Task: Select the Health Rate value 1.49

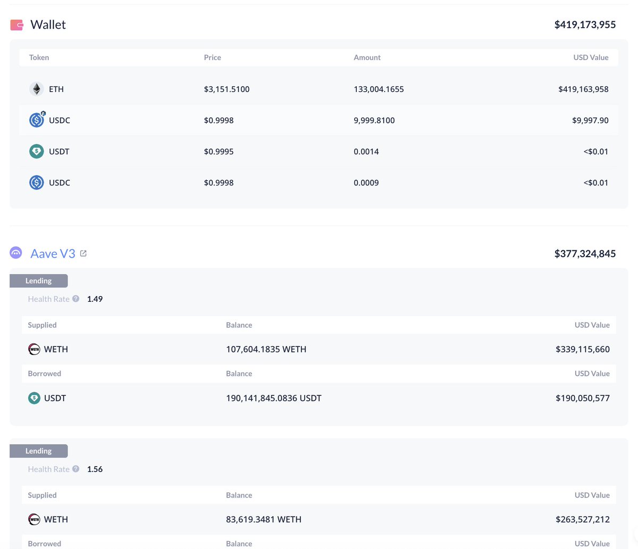Action: click(x=95, y=299)
